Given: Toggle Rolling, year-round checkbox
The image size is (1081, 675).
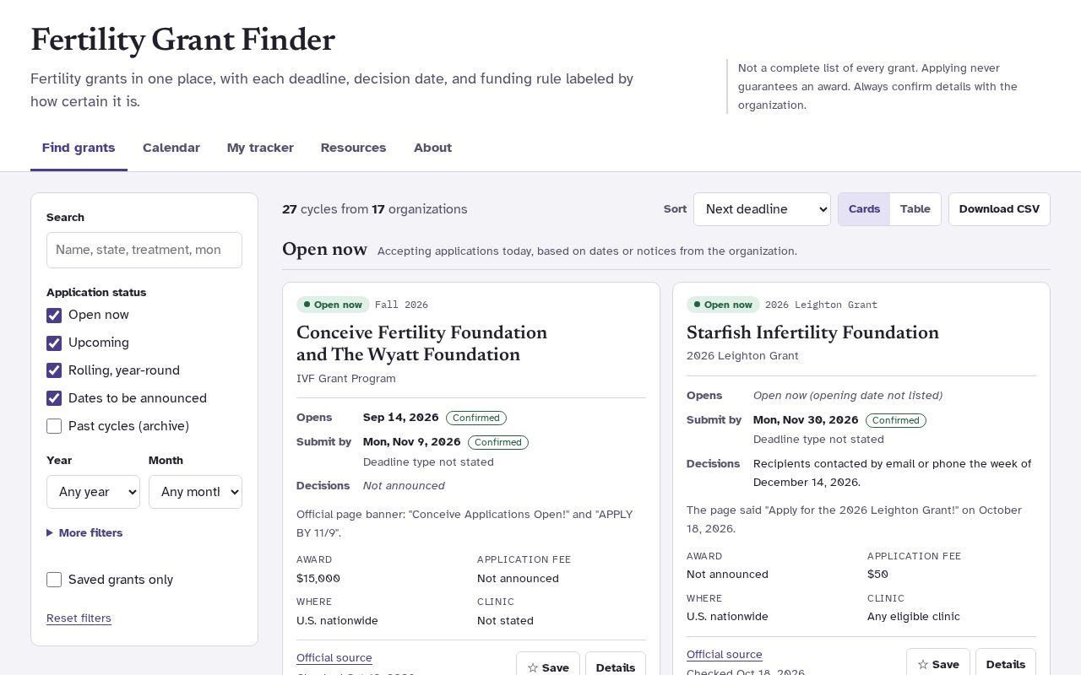Looking at the screenshot, I should 54,370.
